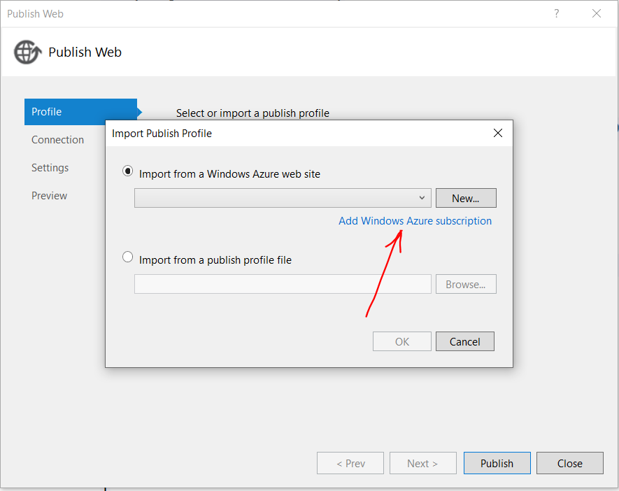
Task: Close the Publish Web window
Action: (597, 13)
